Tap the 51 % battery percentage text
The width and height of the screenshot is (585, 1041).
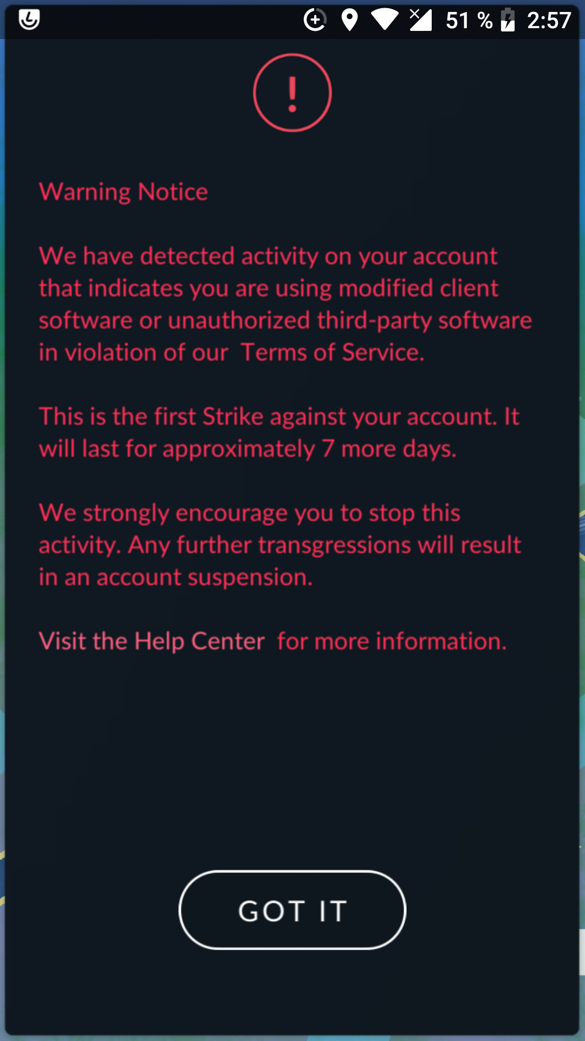pos(469,21)
